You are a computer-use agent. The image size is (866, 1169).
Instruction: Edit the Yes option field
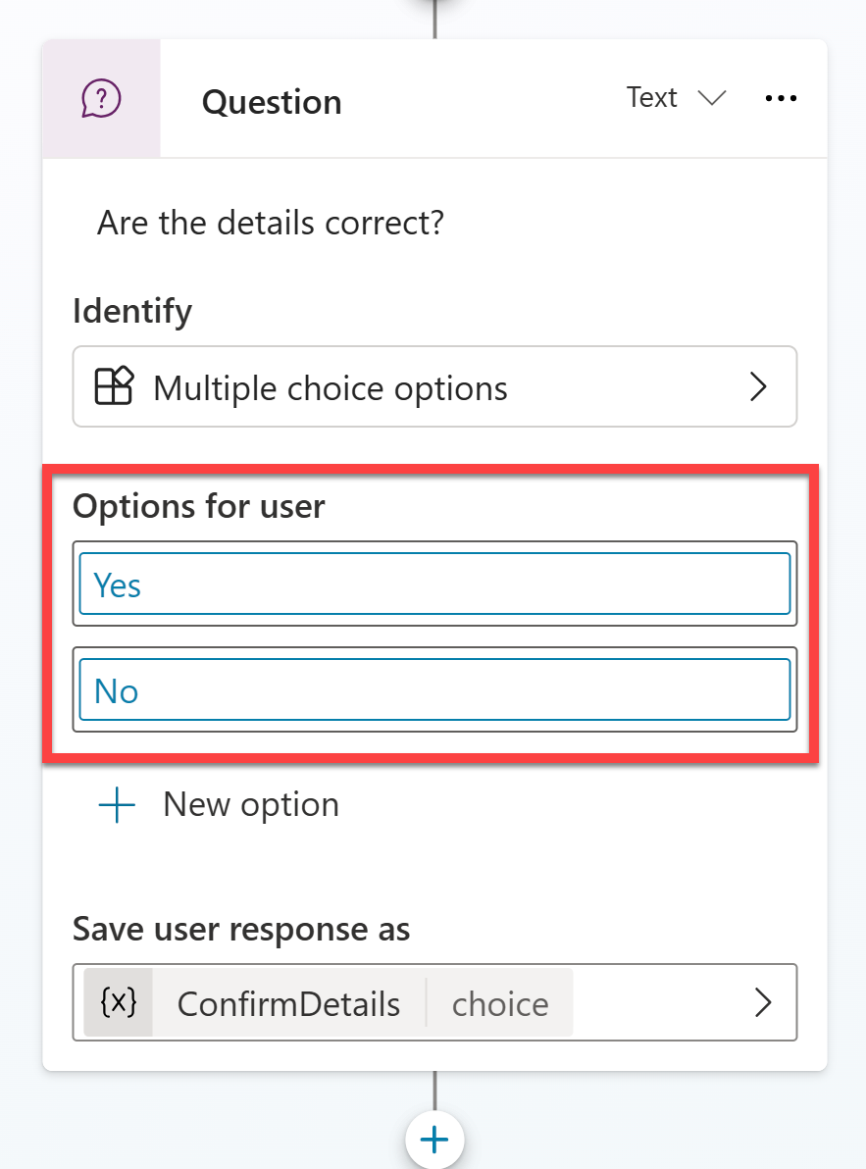click(x=434, y=584)
